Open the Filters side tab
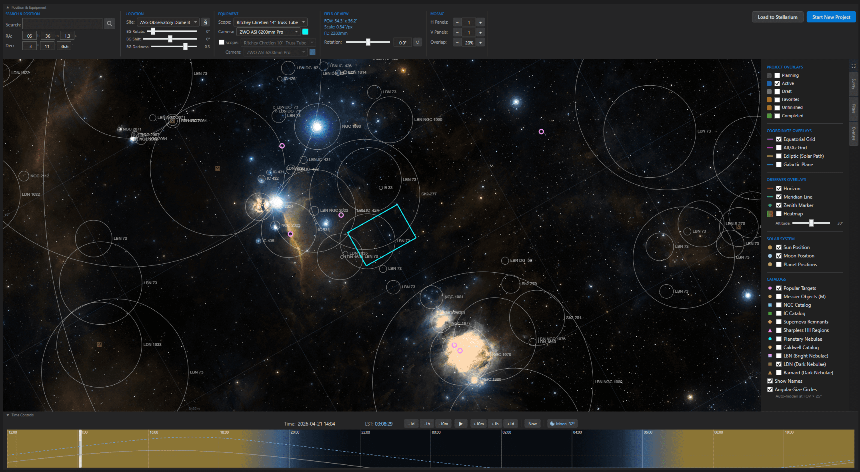 tap(853, 108)
